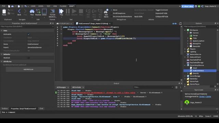Click the Paste clipboard icon
Screen dimensions: 219x123
click(4, 11)
